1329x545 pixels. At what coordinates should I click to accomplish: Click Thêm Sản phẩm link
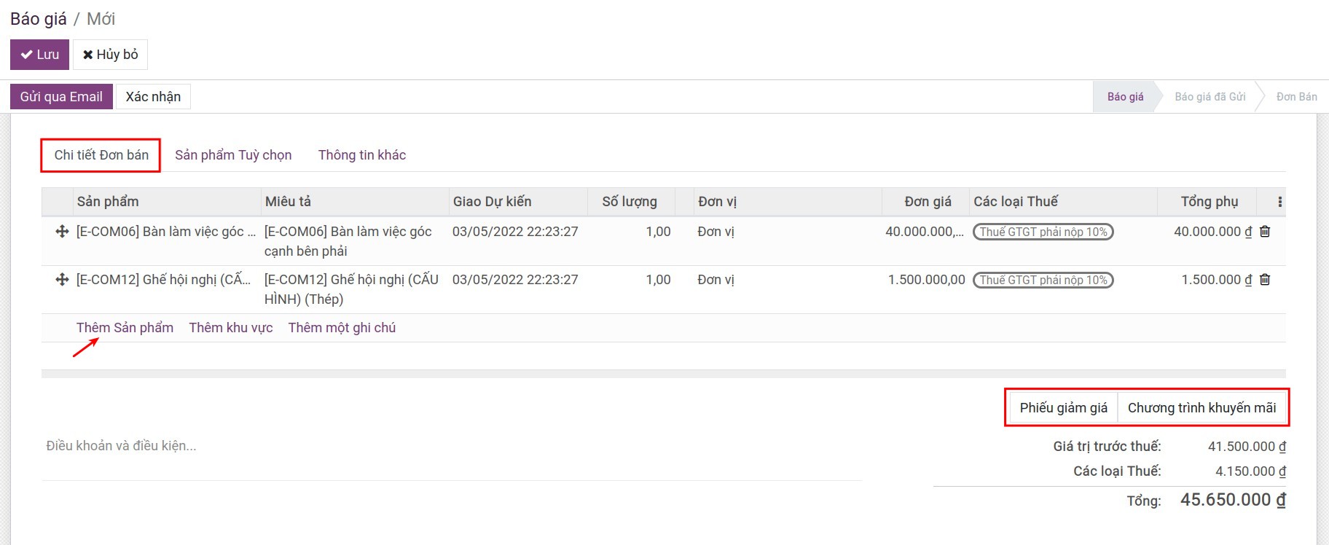[x=125, y=328]
